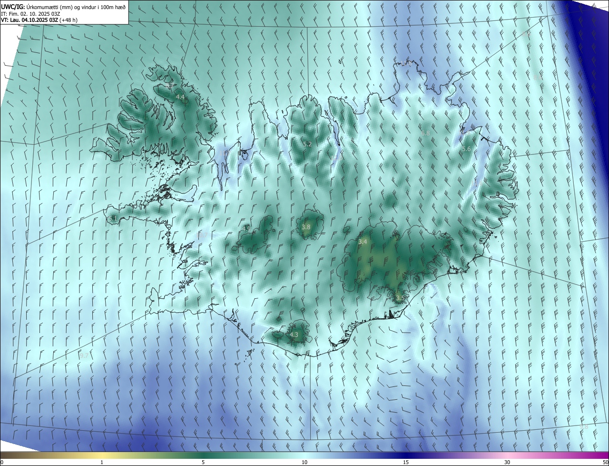
Task: Click the 5 label on the color scale
Action: coord(203,462)
